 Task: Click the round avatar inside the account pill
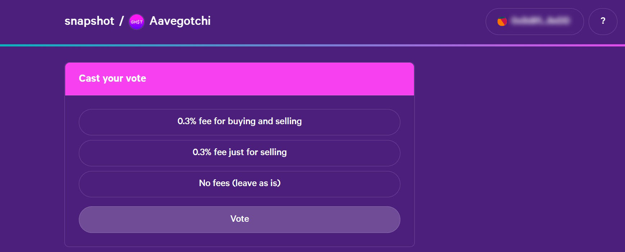pyautogui.click(x=502, y=22)
